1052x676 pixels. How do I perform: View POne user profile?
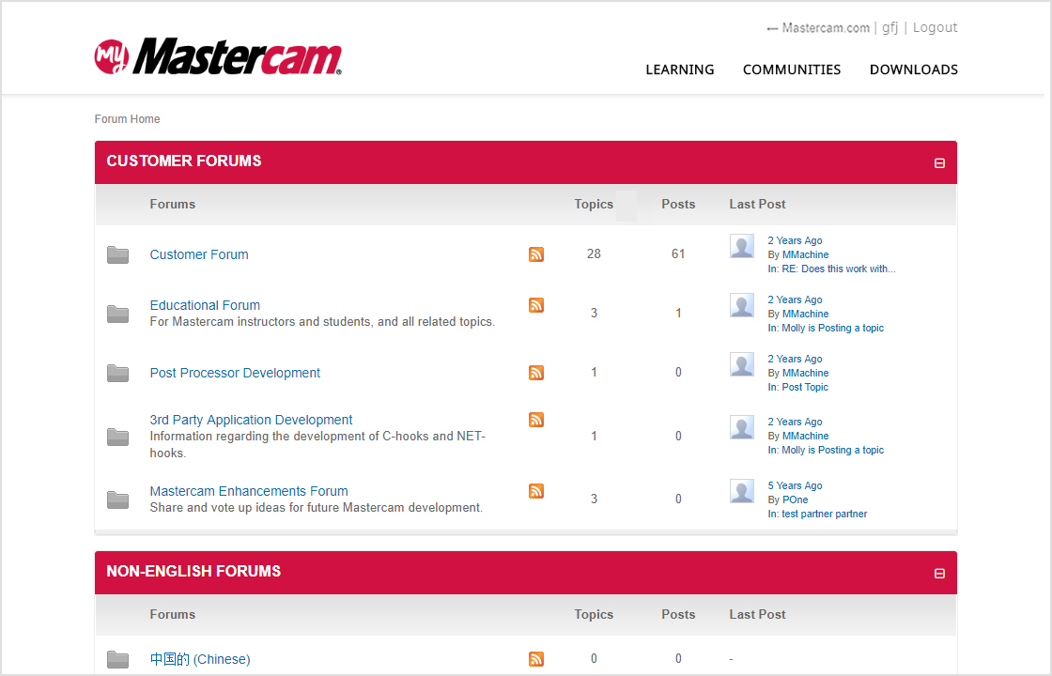click(x=795, y=499)
